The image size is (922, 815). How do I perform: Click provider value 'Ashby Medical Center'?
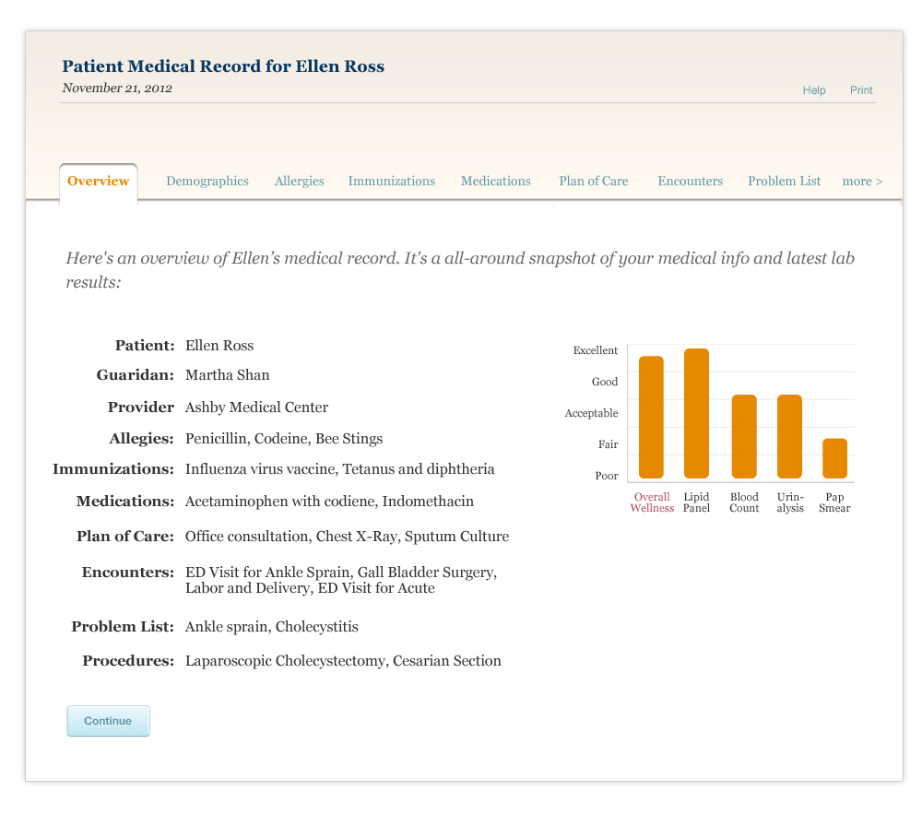pos(256,407)
